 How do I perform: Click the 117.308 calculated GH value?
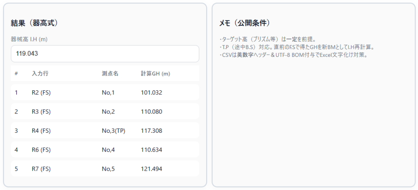click(x=151, y=131)
